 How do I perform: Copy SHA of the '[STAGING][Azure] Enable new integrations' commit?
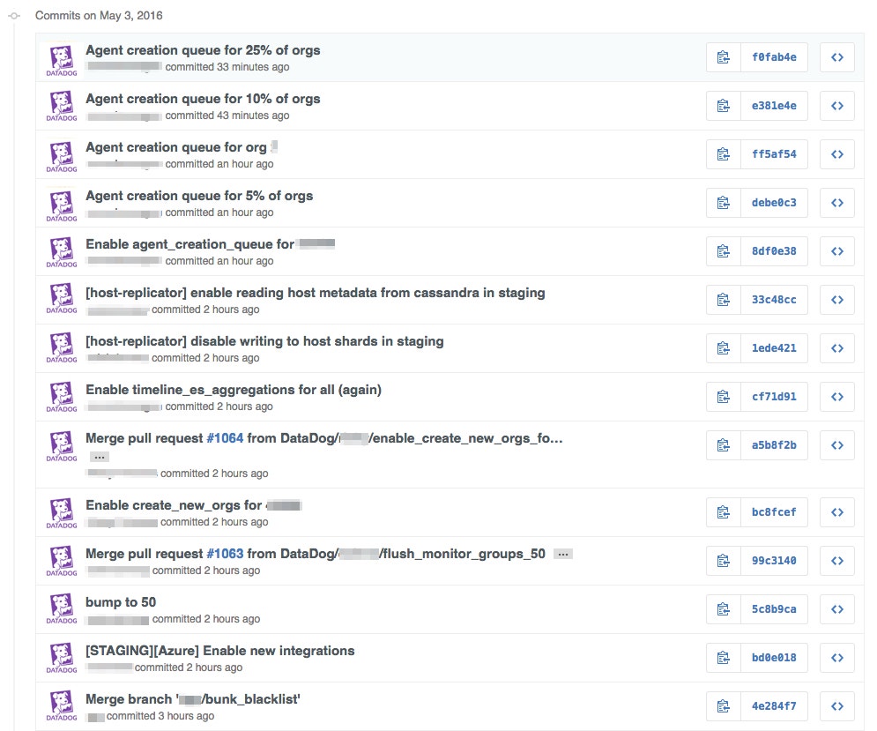[723, 657]
